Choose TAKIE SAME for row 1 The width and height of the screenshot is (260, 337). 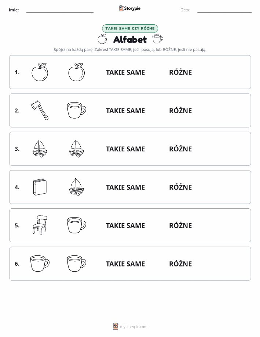125,72
